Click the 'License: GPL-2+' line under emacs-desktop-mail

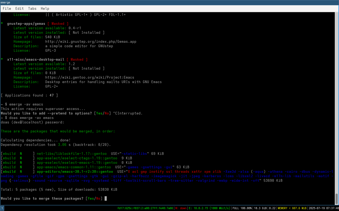pyautogui.click(x=36, y=86)
